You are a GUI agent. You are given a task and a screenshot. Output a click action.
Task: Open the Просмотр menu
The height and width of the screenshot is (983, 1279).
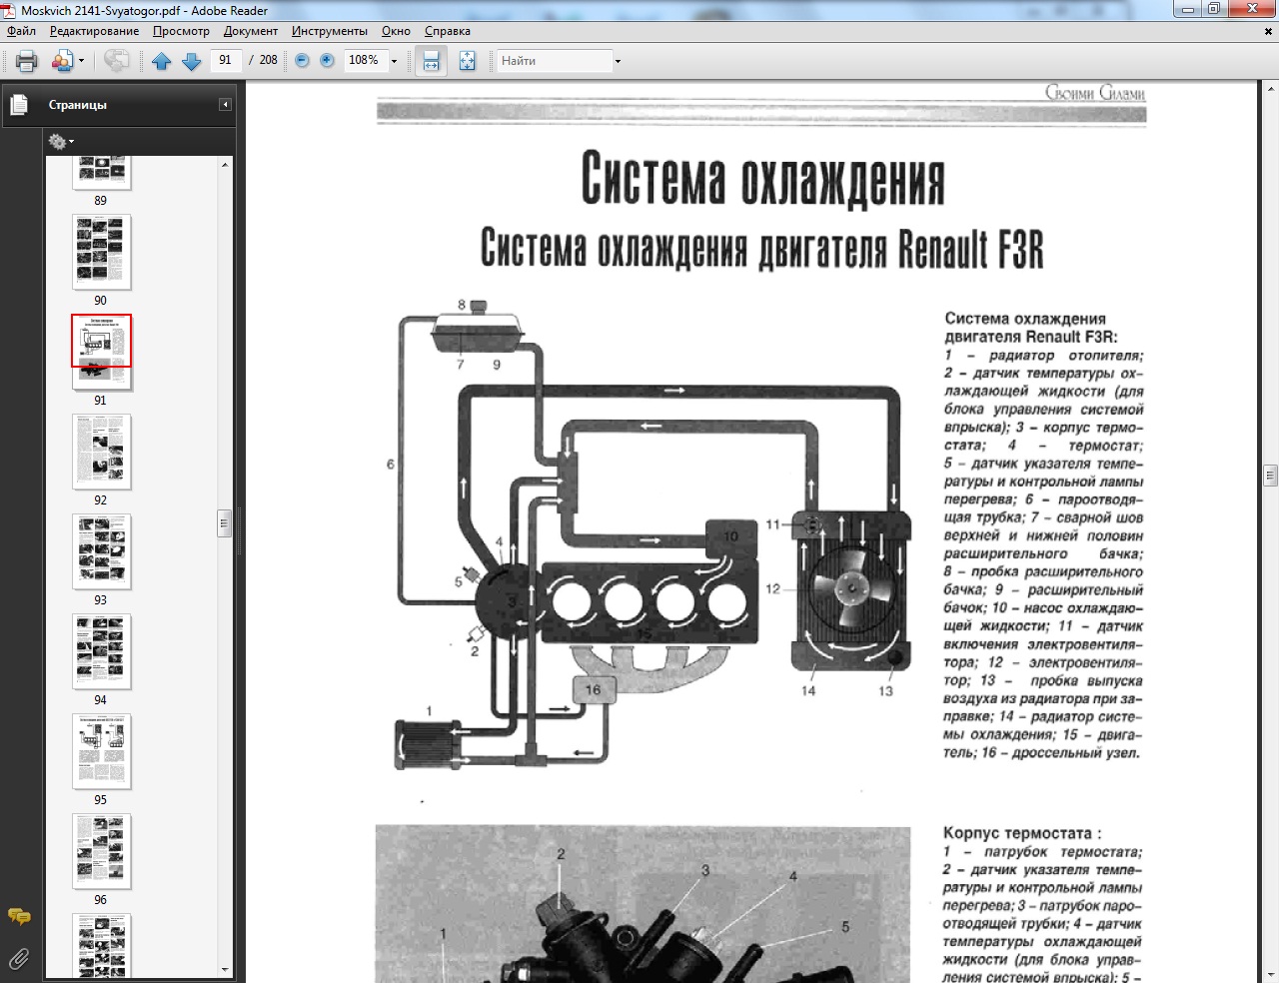[181, 31]
